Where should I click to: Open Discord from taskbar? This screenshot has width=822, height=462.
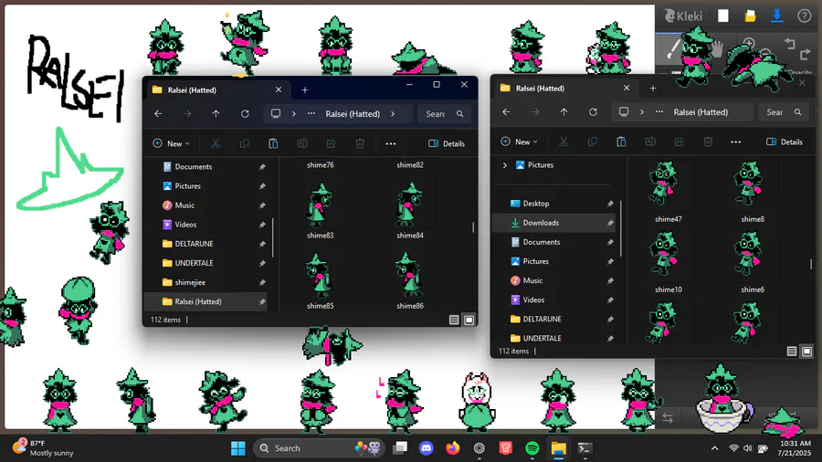coord(427,448)
